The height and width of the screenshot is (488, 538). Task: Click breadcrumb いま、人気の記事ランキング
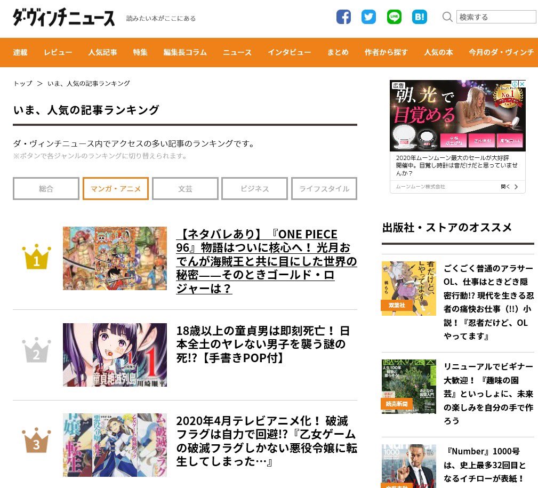[x=89, y=83]
